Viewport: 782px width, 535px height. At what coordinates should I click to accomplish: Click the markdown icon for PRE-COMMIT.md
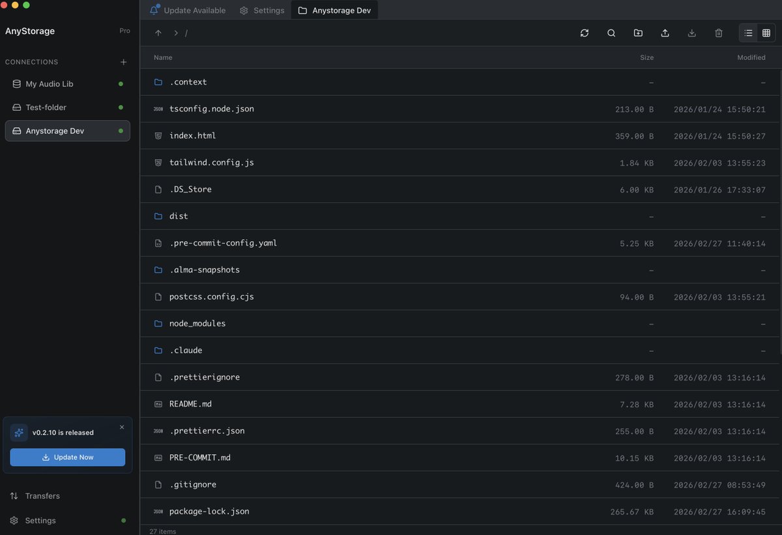[158, 457]
